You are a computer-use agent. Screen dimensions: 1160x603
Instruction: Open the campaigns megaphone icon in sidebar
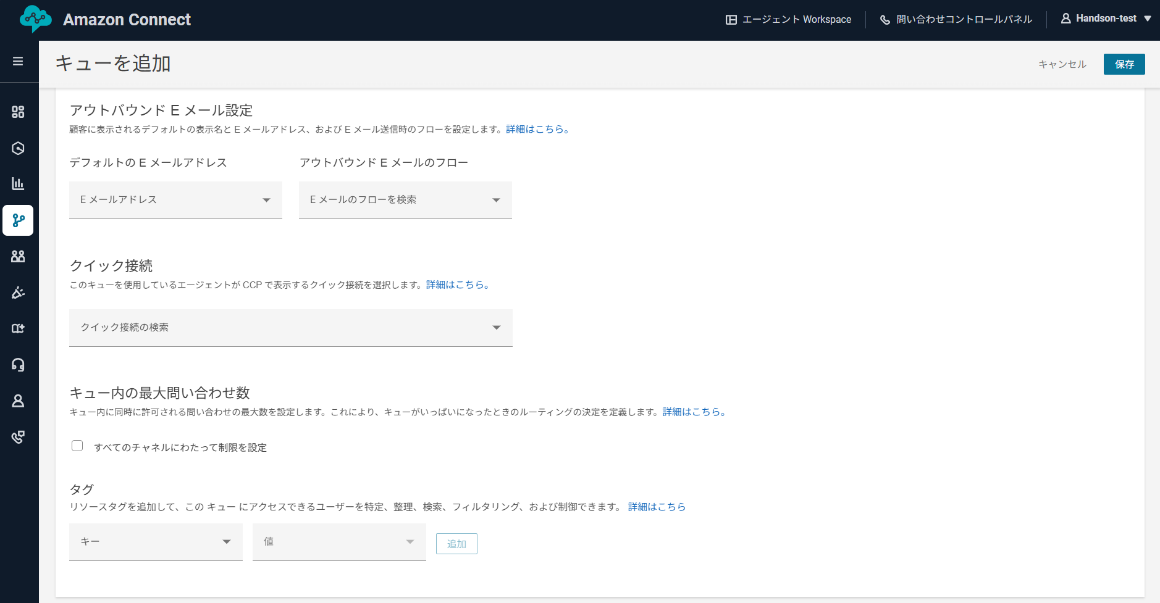18,293
